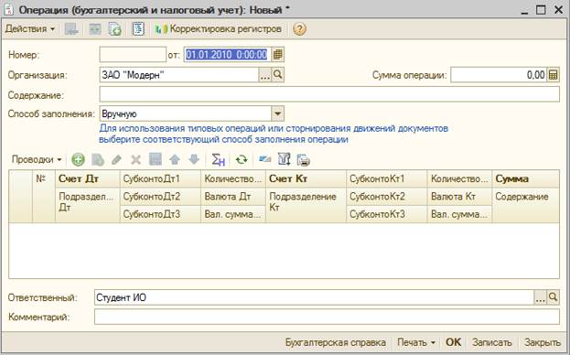Click magnifier icon next to Организация field
This screenshot has height=355, width=570.
[x=278, y=75]
